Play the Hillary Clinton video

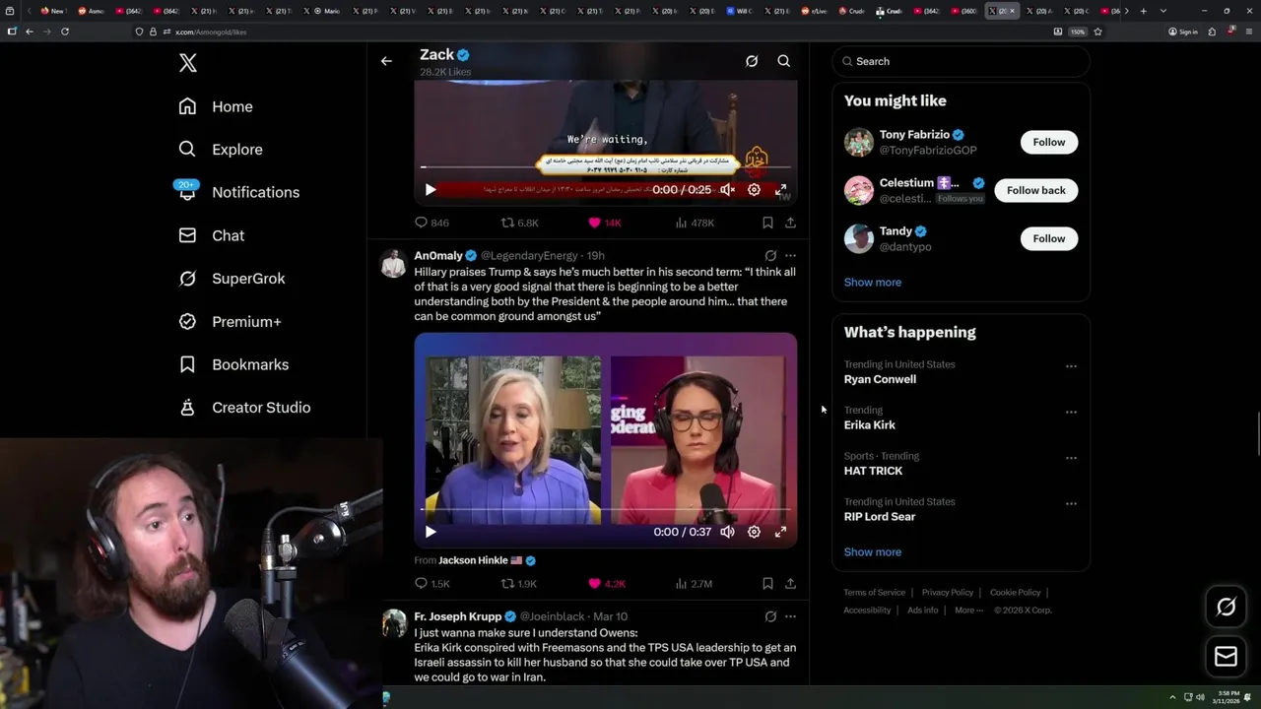coord(431,532)
